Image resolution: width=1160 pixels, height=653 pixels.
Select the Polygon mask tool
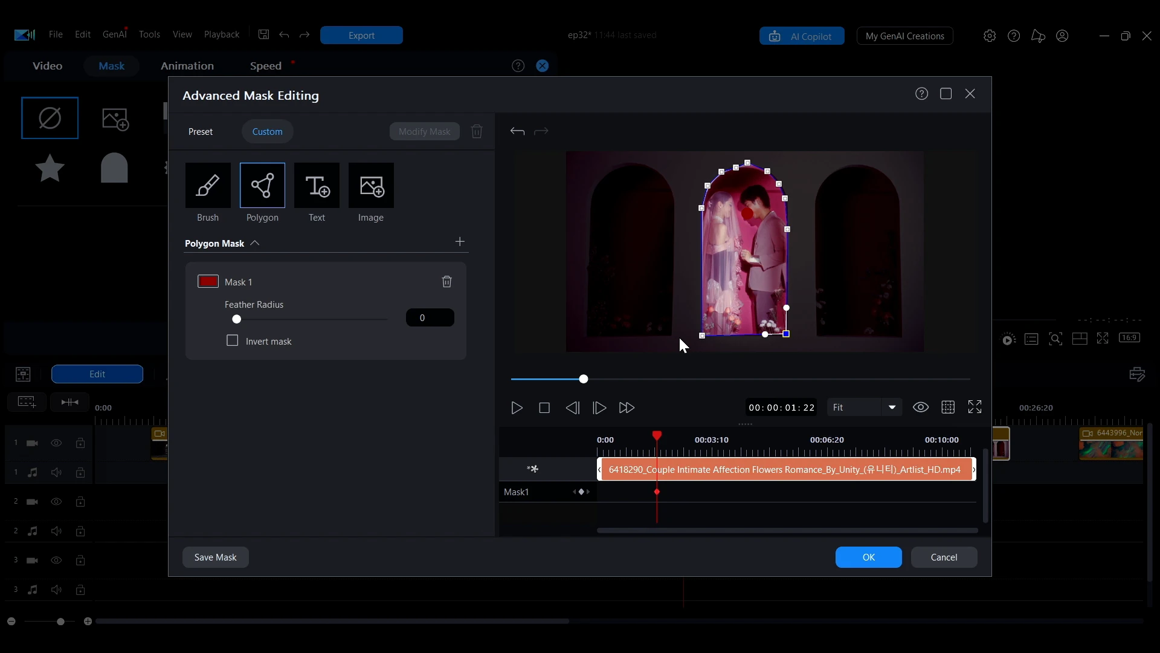click(262, 186)
